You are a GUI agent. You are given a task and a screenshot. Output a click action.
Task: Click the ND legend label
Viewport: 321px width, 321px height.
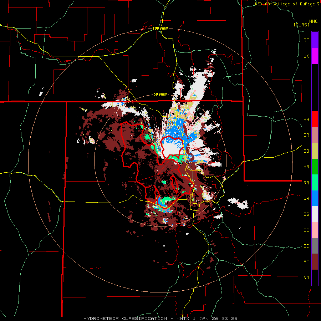306,278
